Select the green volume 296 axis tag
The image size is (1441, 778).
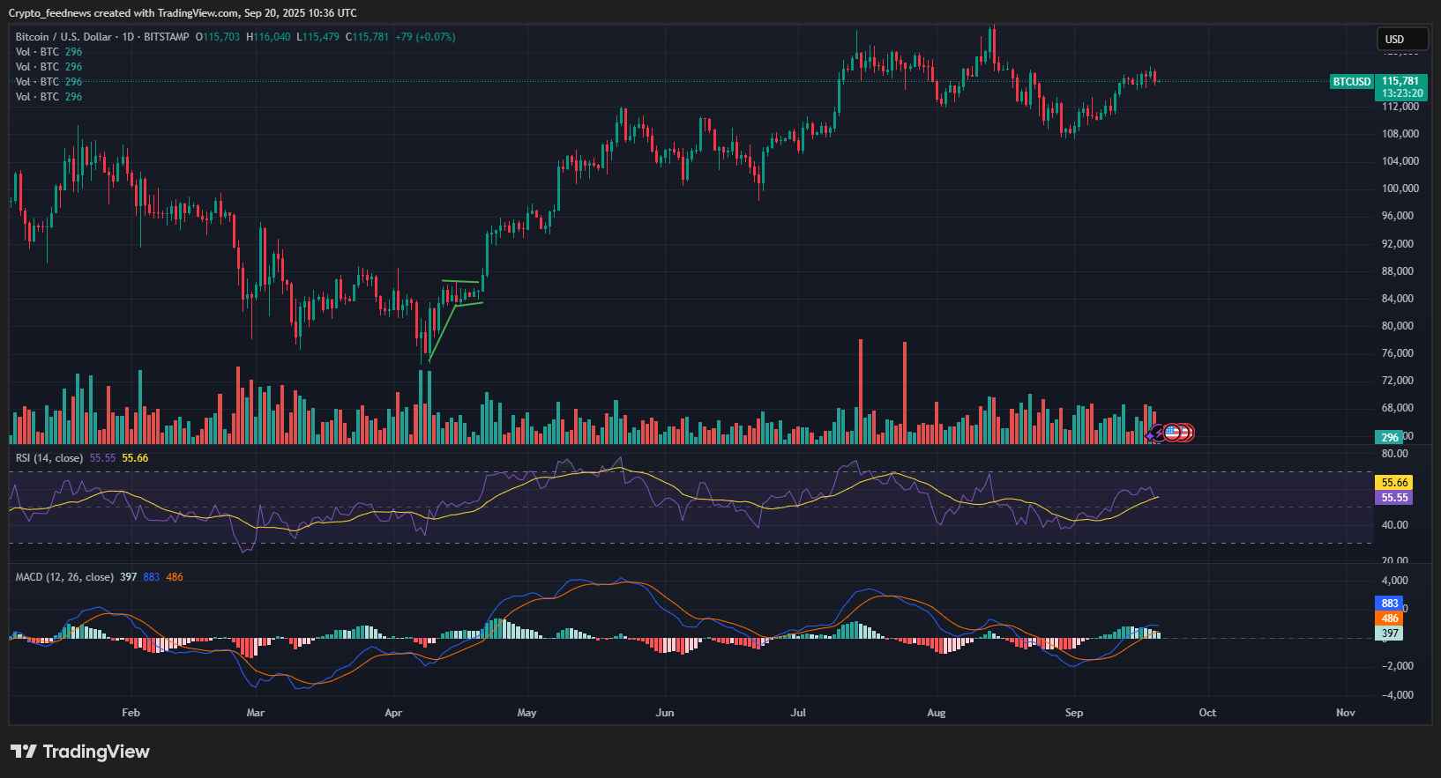coord(1390,438)
